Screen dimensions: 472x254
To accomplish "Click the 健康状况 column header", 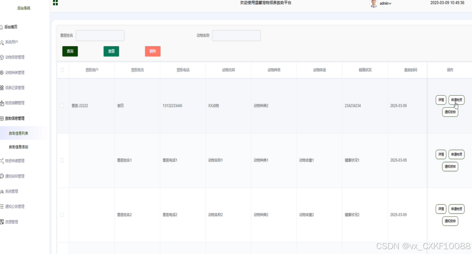I will pos(365,70).
